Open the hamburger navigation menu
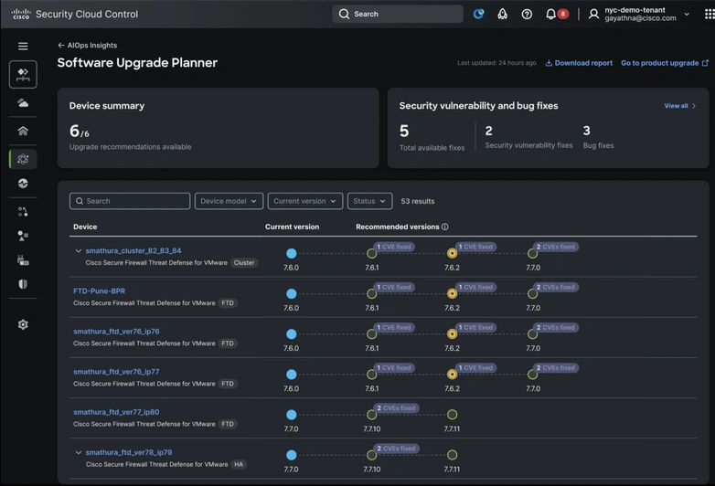This screenshot has width=715, height=486. click(23, 46)
